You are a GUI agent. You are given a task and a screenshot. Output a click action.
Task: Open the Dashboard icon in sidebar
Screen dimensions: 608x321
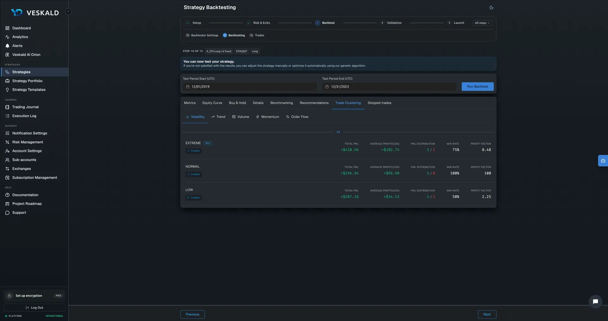(x=7, y=28)
